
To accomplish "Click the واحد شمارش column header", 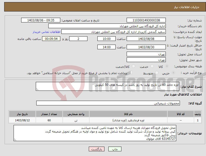I will pyautogui.click(x=76, y=114).
